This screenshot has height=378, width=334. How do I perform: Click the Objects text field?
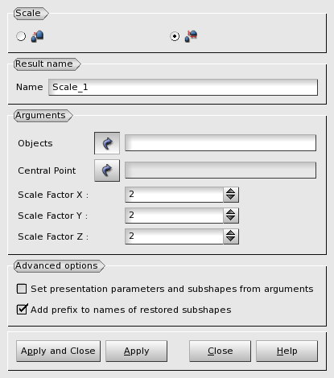tap(221, 143)
